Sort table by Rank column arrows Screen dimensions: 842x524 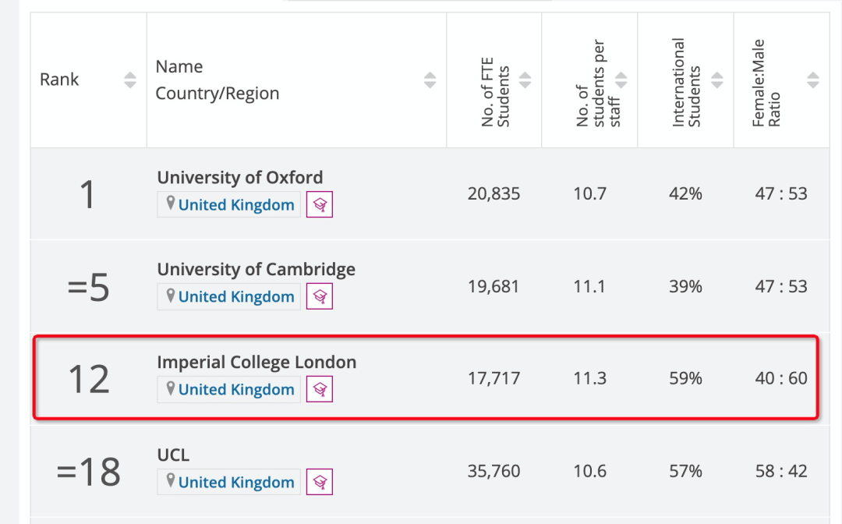(x=130, y=80)
